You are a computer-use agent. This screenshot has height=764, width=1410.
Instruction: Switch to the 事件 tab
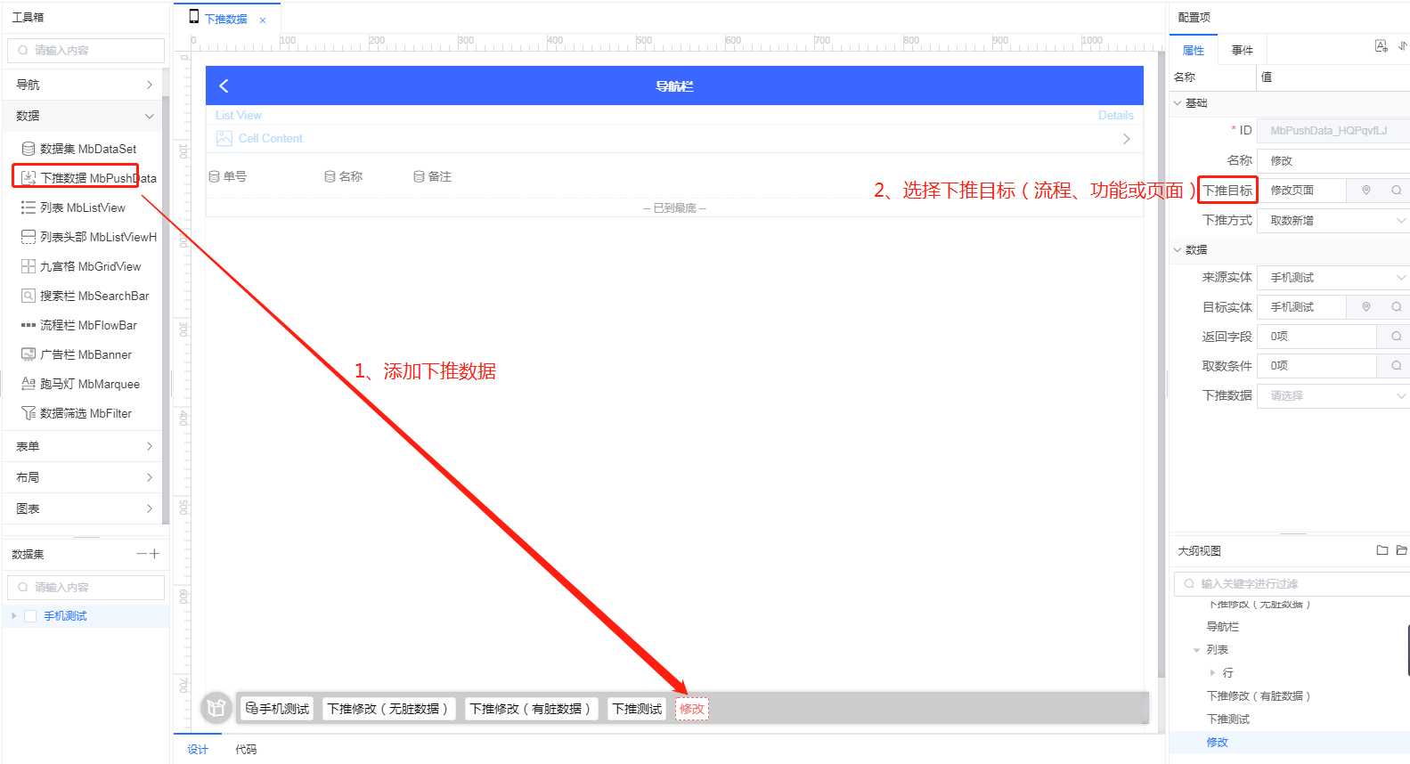(1242, 51)
